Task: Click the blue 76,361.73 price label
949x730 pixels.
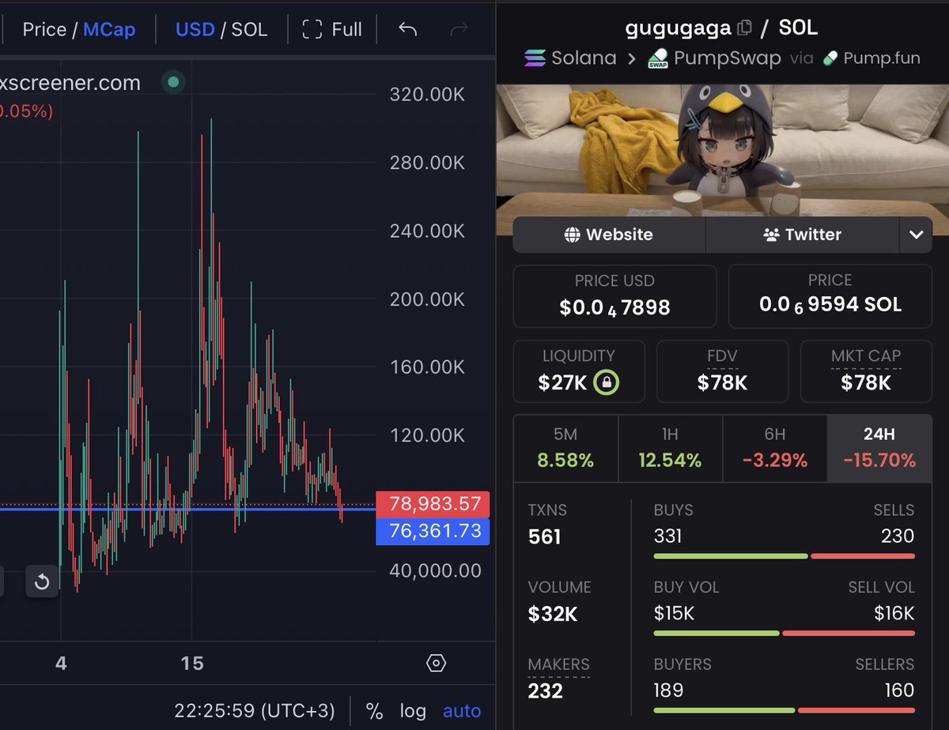Action: [x=433, y=531]
